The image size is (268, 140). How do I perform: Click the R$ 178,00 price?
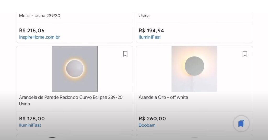[32, 119]
